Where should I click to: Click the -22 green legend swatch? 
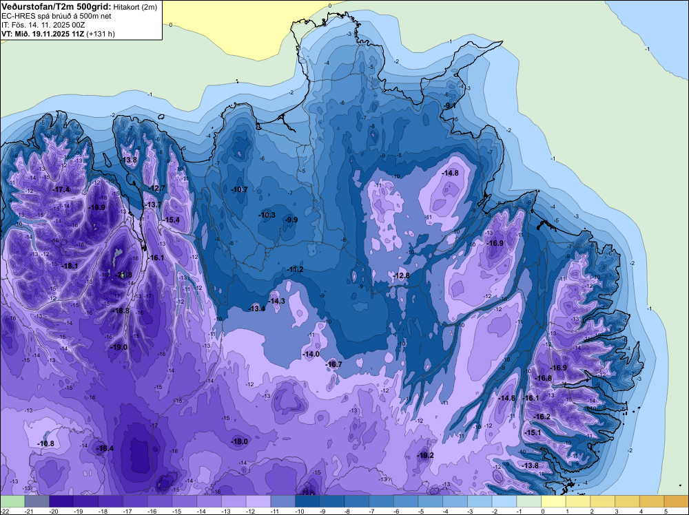pyautogui.click(x=12, y=501)
